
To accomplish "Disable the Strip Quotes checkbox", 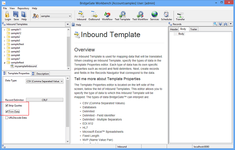I will (x=7, y=105).
